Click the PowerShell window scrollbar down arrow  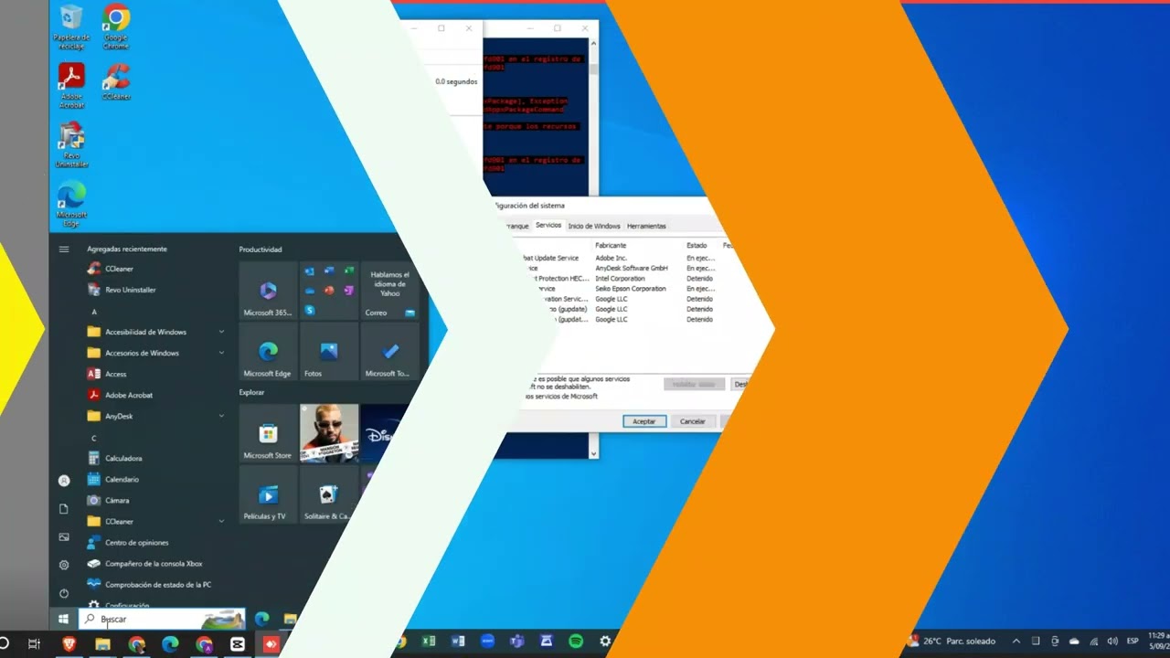pos(594,453)
